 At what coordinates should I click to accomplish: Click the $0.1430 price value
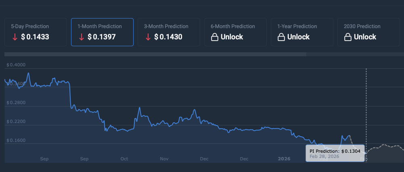click(168, 37)
